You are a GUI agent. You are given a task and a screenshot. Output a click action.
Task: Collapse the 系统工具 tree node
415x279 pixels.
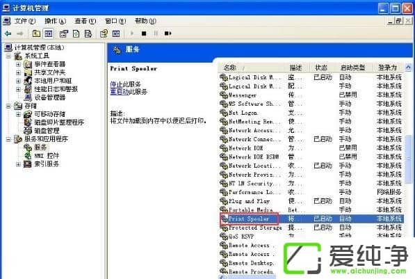click(x=8, y=56)
